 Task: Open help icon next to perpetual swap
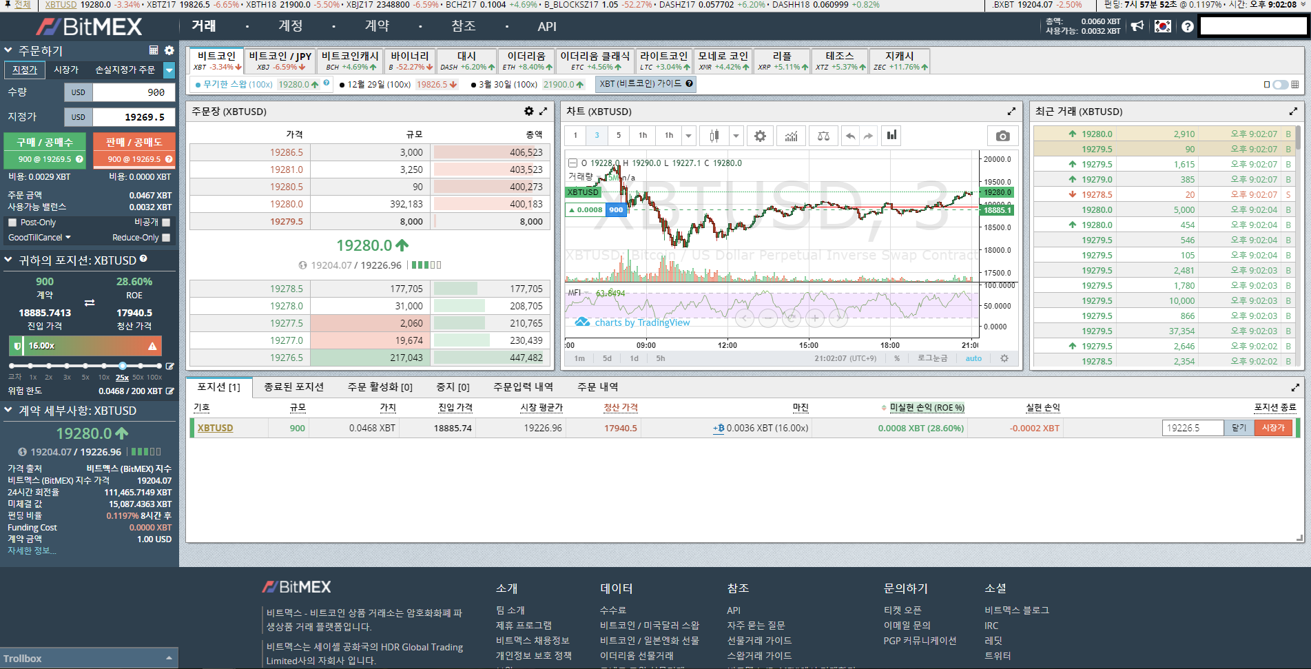pyautogui.click(x=327, y=83)
